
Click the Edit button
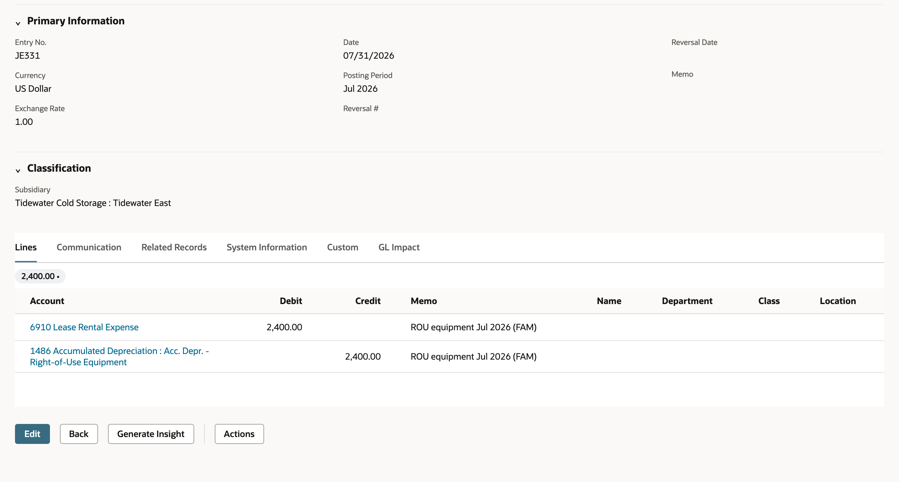coord(32,434)
